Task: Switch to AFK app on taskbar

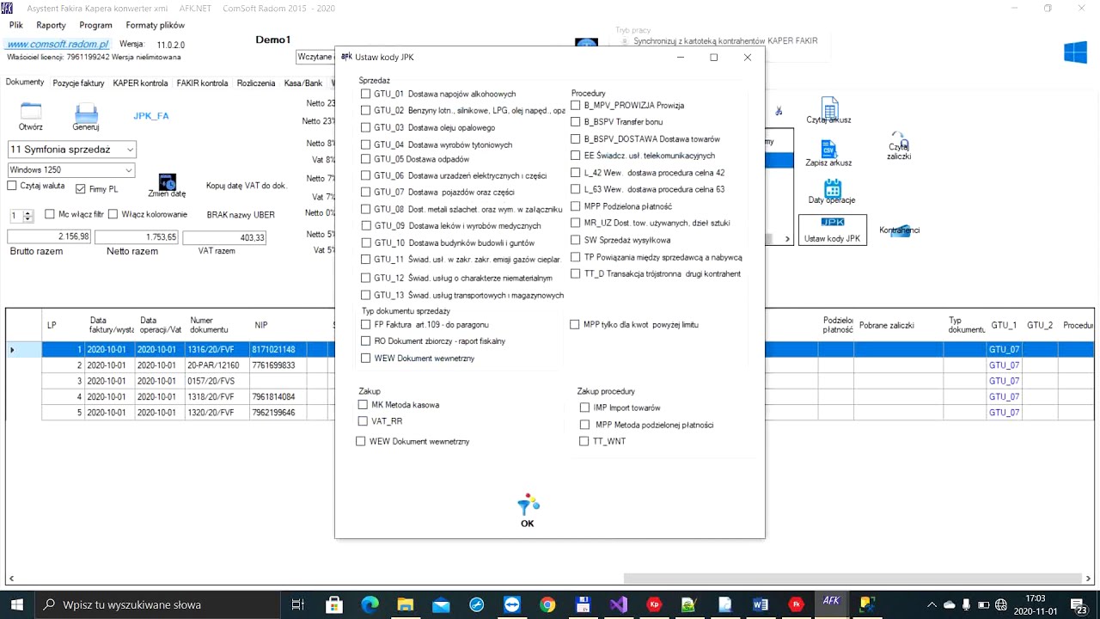Action: tap(831, 603)
